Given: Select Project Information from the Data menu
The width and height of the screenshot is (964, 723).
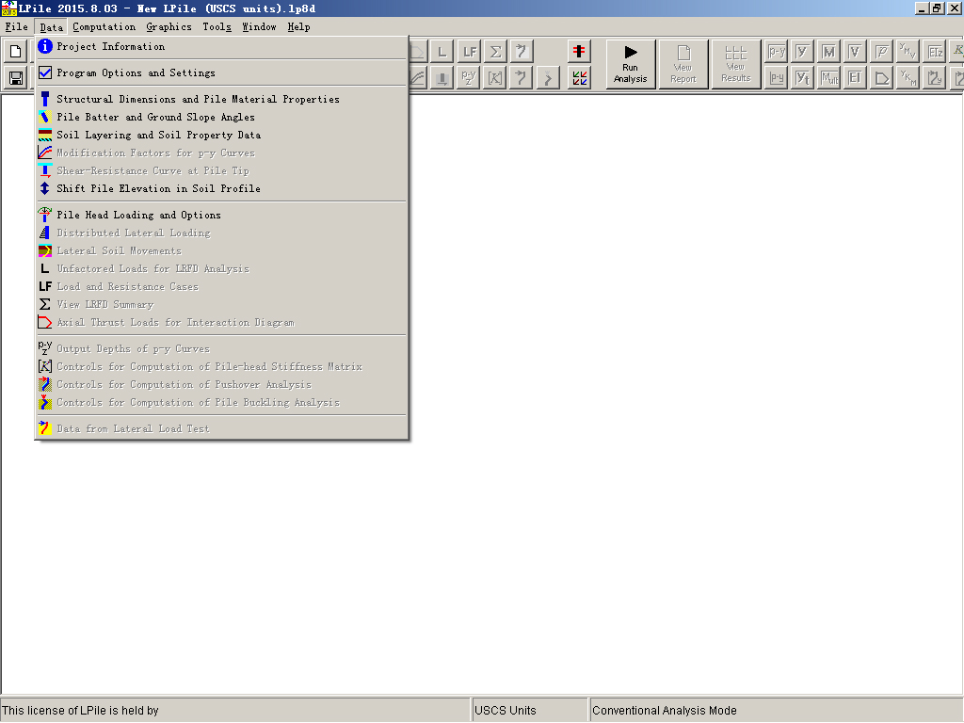Looking at the screenshot, I should 221,47.
